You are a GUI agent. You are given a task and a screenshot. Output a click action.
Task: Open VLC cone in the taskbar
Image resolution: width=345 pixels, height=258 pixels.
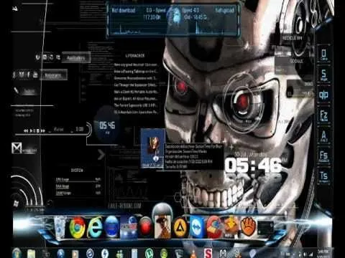coord(194,254)
